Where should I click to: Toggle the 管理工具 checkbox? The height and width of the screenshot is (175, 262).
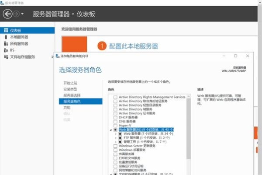120,142
